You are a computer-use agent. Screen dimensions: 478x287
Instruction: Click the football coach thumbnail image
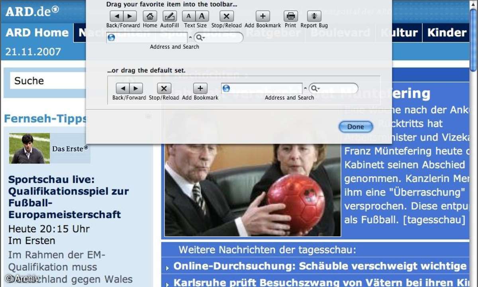pos(29,148)
